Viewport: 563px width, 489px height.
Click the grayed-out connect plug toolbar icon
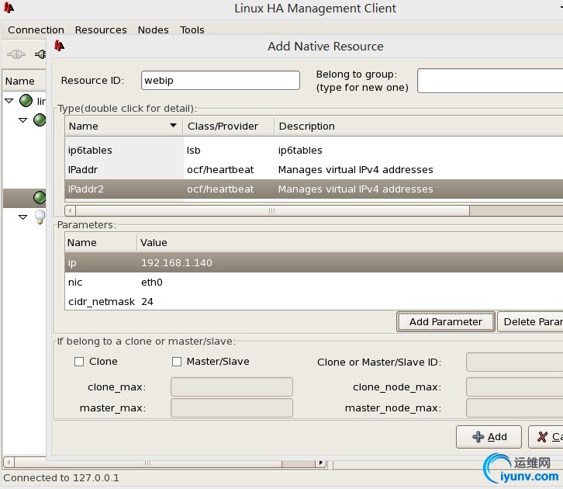pos(16,54)
